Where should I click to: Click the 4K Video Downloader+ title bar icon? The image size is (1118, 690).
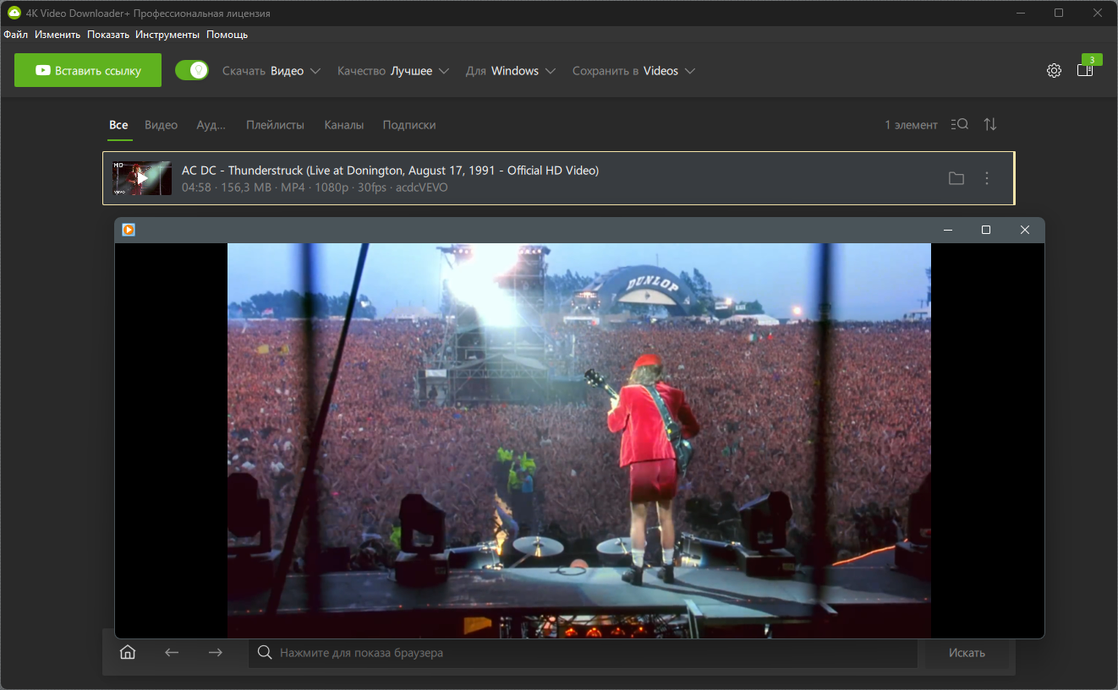pos(14,14)
